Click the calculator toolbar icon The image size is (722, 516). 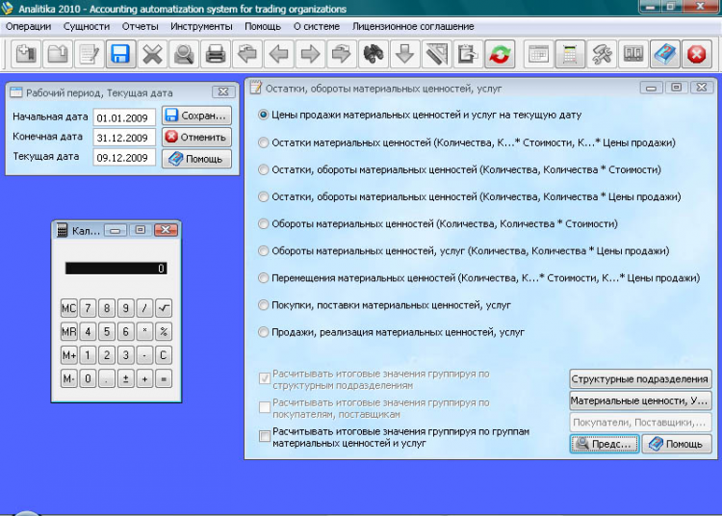pyautogui.click(x=570, y=54)
